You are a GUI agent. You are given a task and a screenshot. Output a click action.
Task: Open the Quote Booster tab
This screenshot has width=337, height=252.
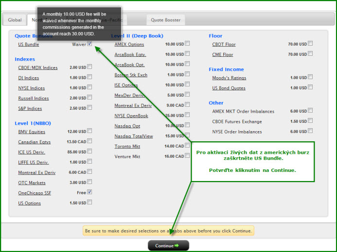tap(165, 20)
